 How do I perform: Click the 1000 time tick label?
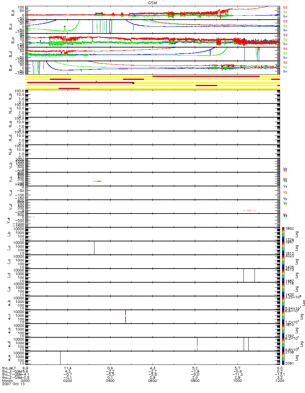pos(237,381)
